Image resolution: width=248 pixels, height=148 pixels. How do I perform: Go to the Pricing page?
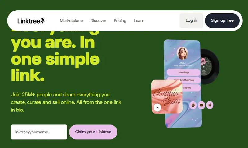120,21
